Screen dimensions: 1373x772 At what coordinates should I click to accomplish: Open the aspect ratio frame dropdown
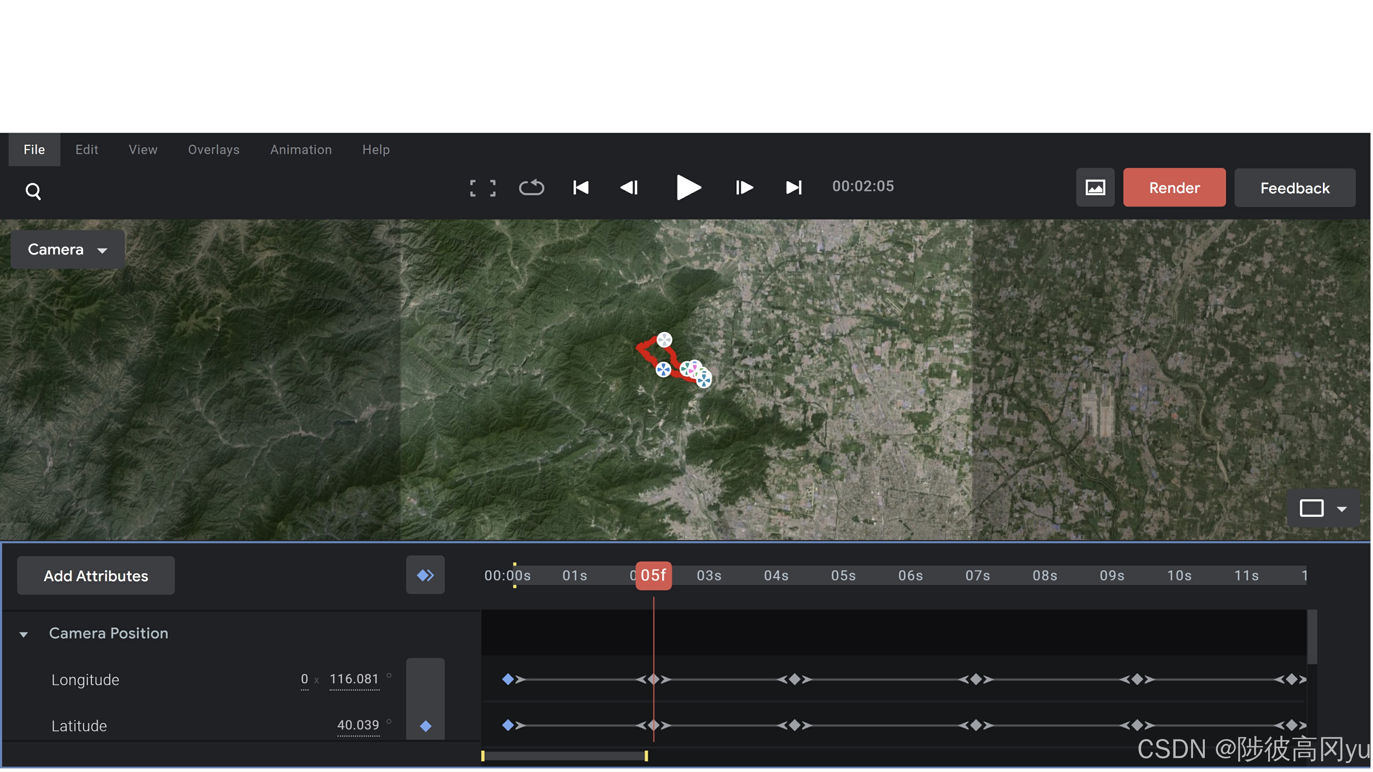pyautogui.click(x=1322, y=508)
